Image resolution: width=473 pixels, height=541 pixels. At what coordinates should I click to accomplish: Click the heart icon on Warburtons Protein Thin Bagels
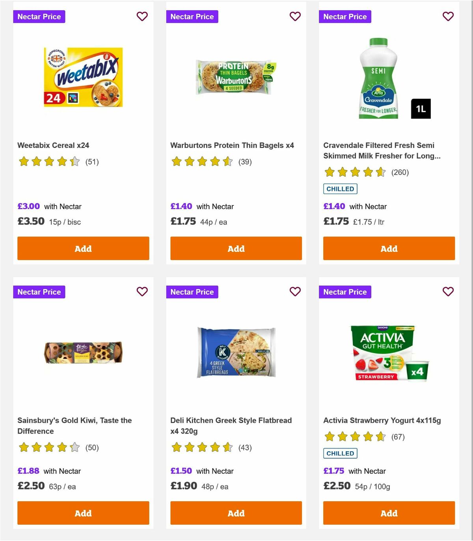295,17
